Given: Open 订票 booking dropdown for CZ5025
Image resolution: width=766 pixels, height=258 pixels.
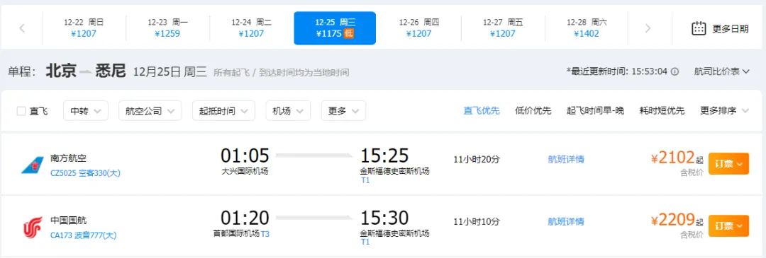Looking at the screenshot, I should pyautogui.click(x=728, y=163).
